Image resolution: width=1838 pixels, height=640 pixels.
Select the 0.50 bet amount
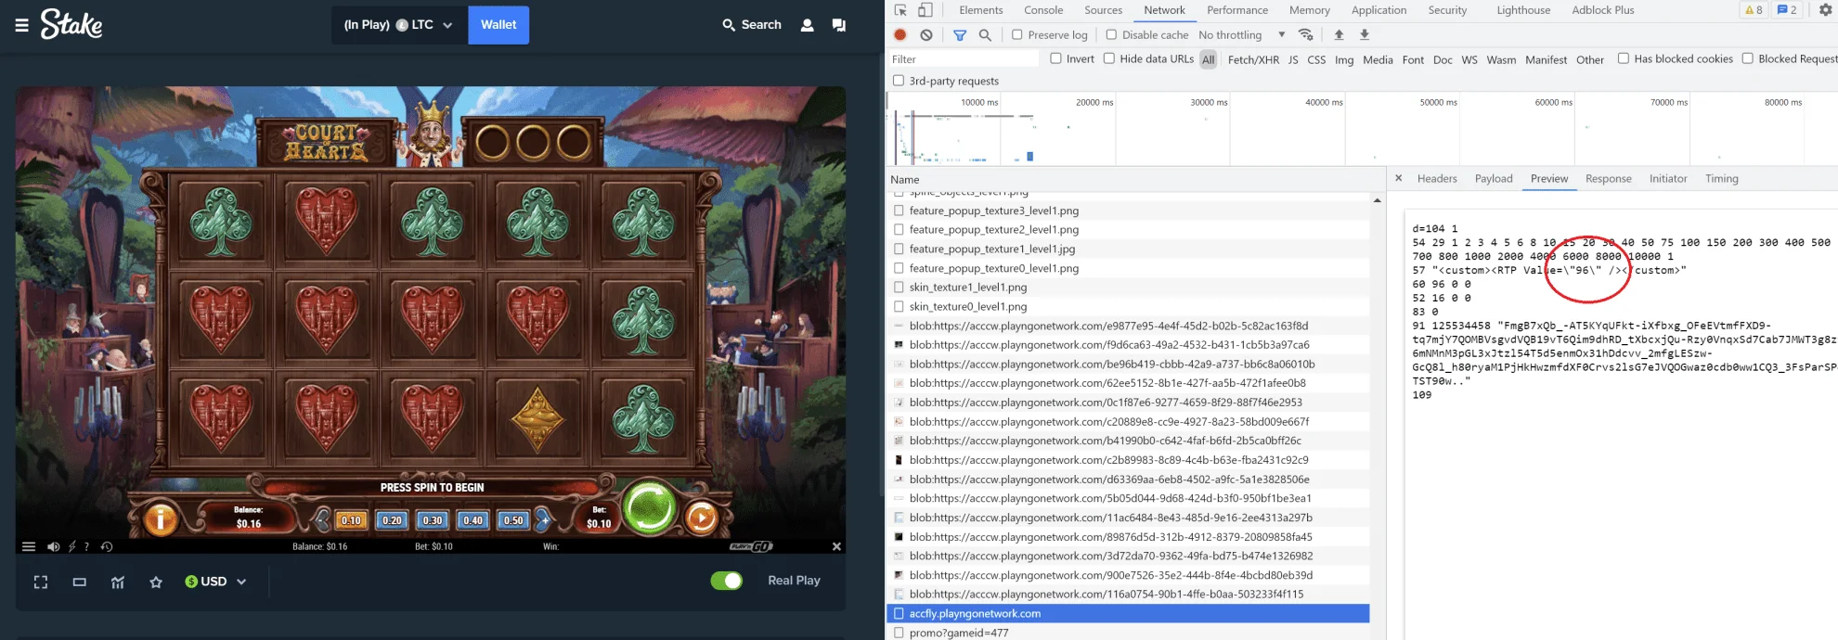click(513, 520)
